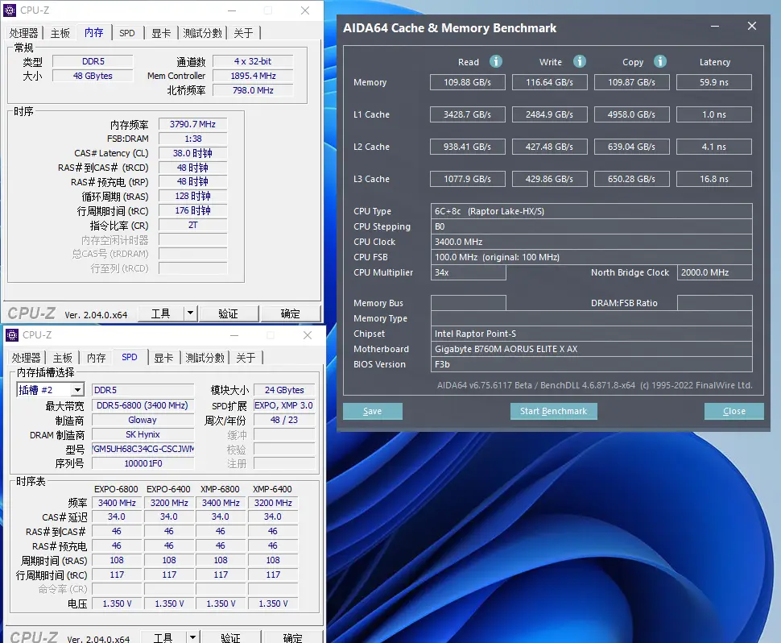The width and height of the screenshot is (781, 643).
Task: Click 验证 button in lower CPU-Z window
Action: tap(230, 637)
